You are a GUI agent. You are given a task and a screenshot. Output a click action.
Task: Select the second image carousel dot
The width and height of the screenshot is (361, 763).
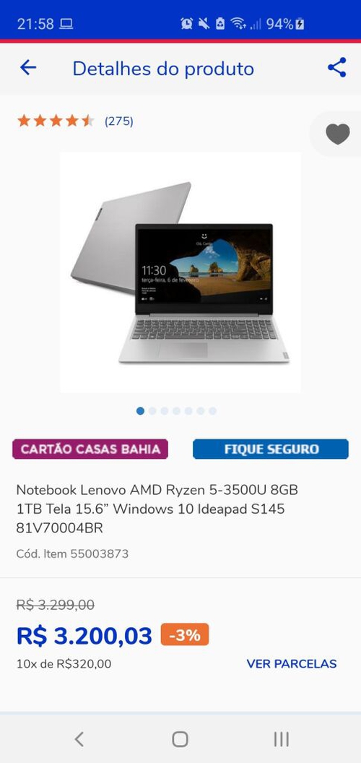152,411
